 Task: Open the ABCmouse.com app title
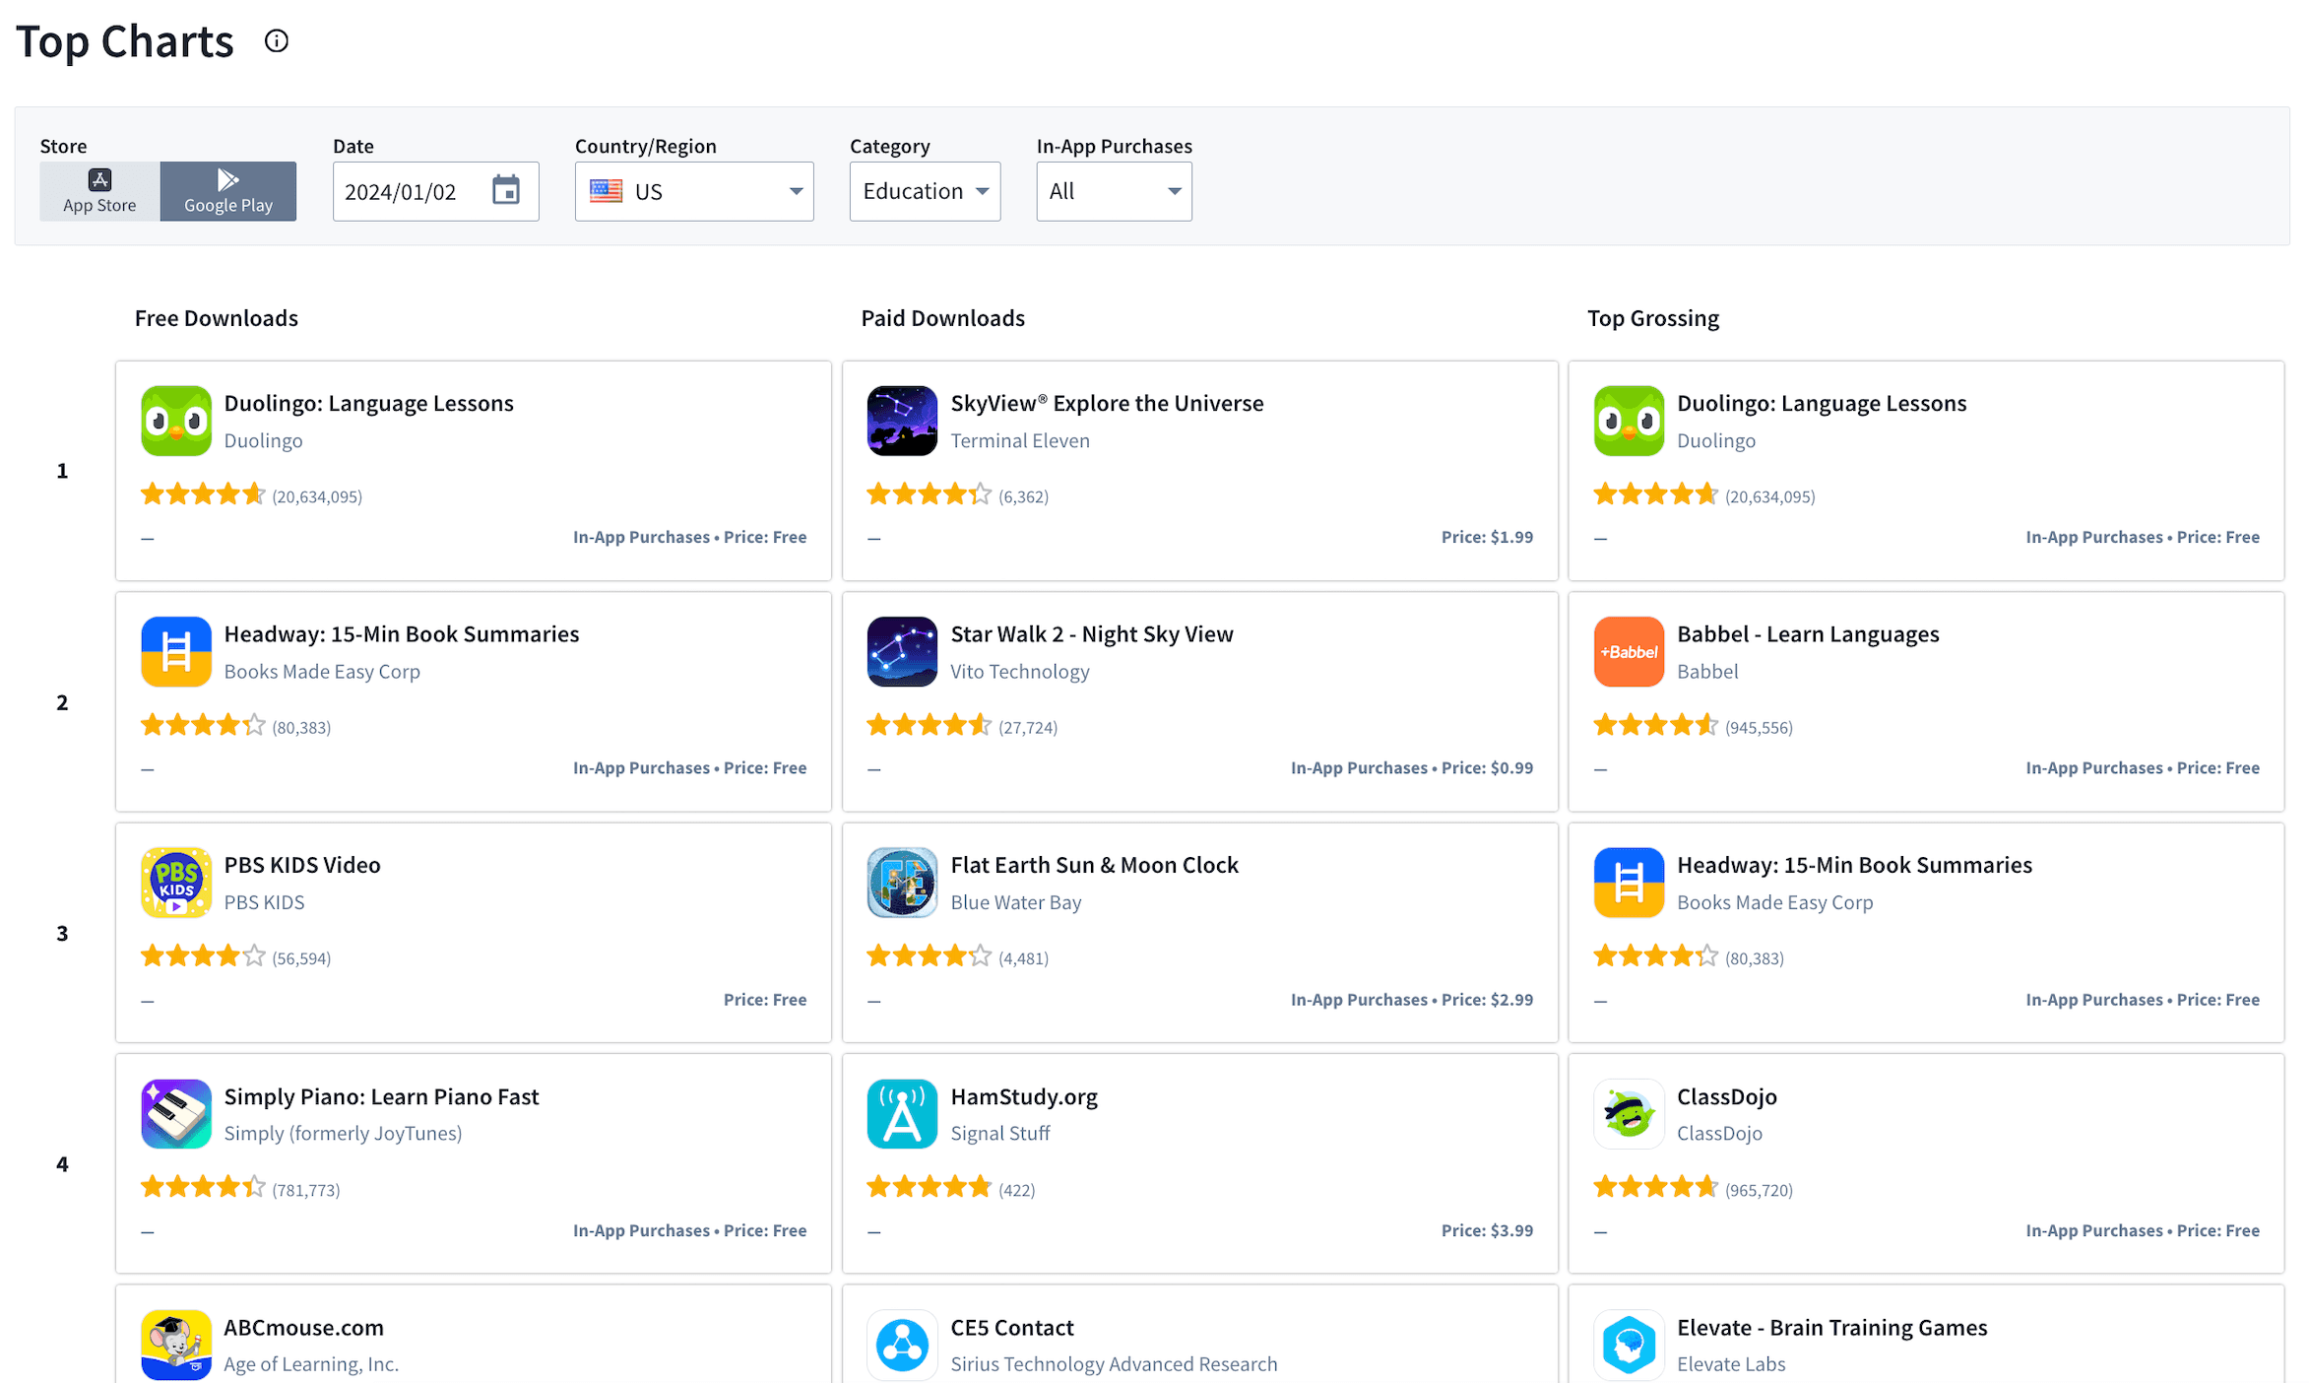(x=303, y=1327)
